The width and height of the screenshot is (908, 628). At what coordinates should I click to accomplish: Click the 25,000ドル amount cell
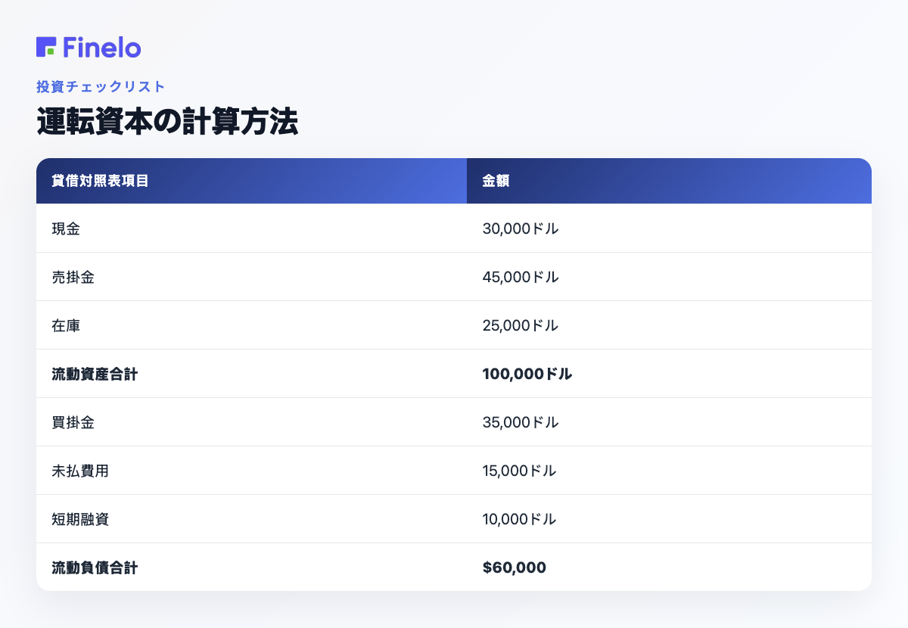tap(521, 325)
